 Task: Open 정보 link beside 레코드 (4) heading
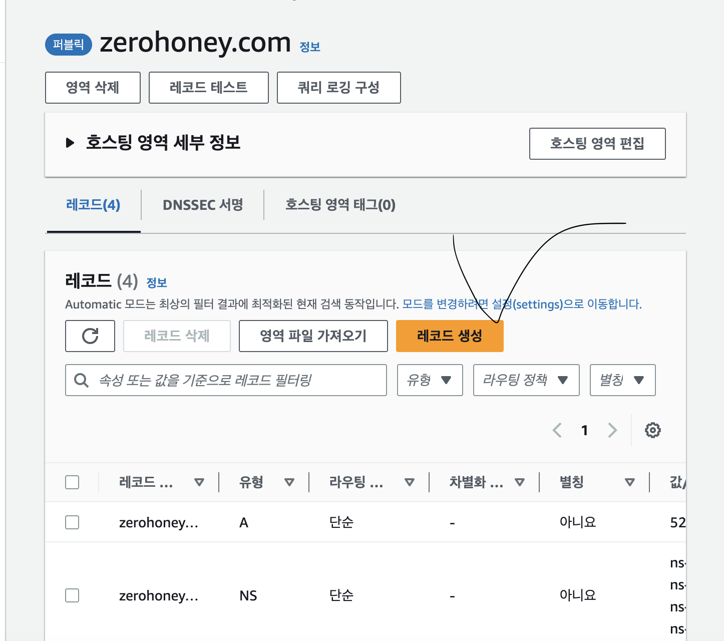click(157, 283)
